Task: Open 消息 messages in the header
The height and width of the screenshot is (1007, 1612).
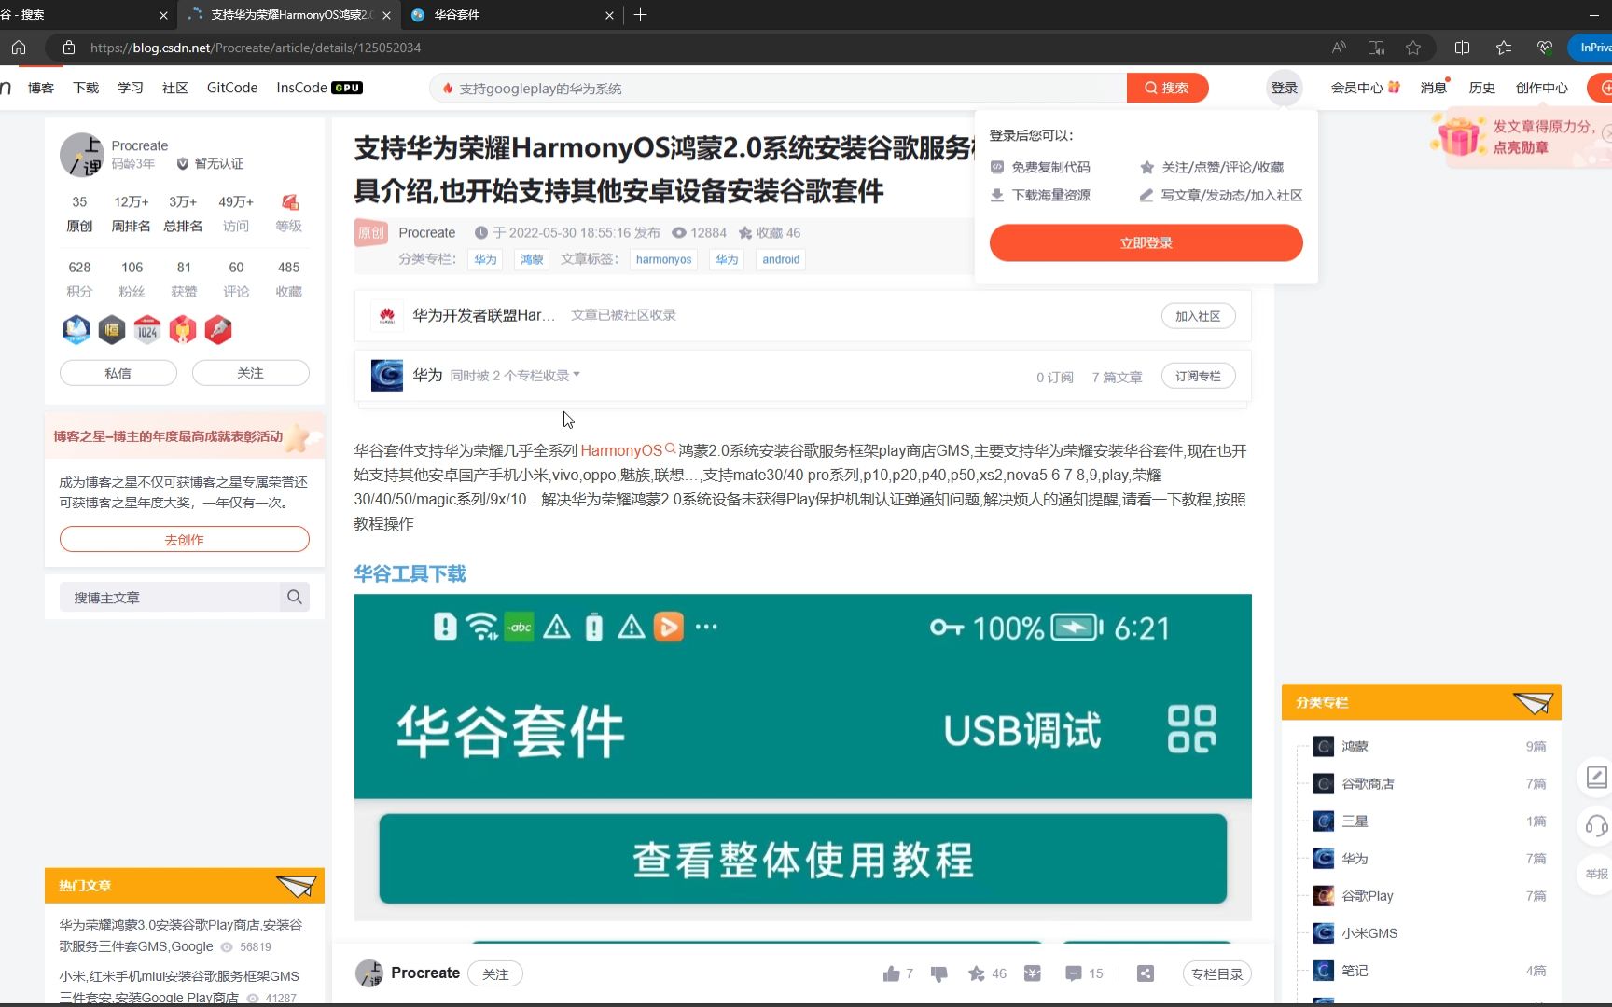Action: point(1433,88)
